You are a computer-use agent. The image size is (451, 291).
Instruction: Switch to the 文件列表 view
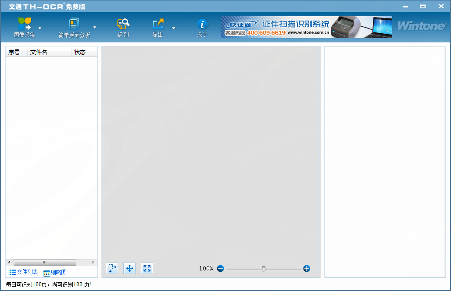point(24,272)
